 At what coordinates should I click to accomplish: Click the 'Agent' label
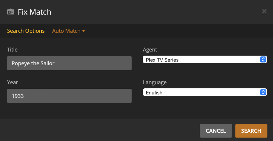tap(150, 50)
